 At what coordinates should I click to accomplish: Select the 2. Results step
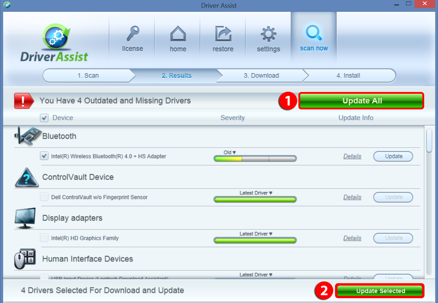click(x=177, y=76)
